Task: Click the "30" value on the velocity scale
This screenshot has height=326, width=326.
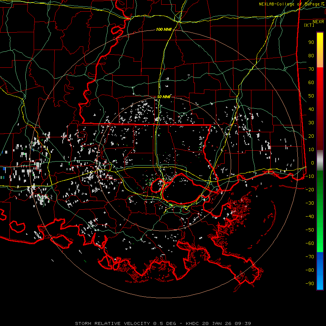Action: 311,123
